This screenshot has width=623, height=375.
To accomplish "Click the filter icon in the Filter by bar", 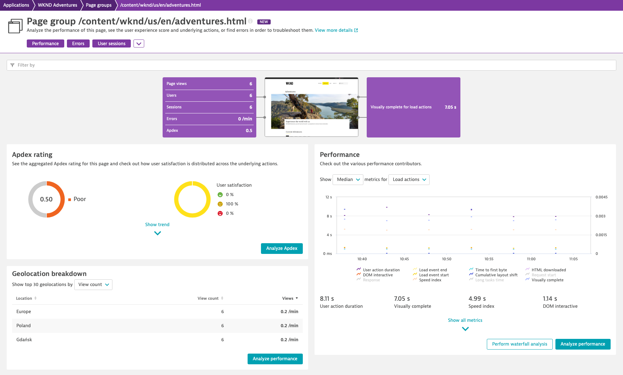I will pyautogui.click(x=12, y=65).
